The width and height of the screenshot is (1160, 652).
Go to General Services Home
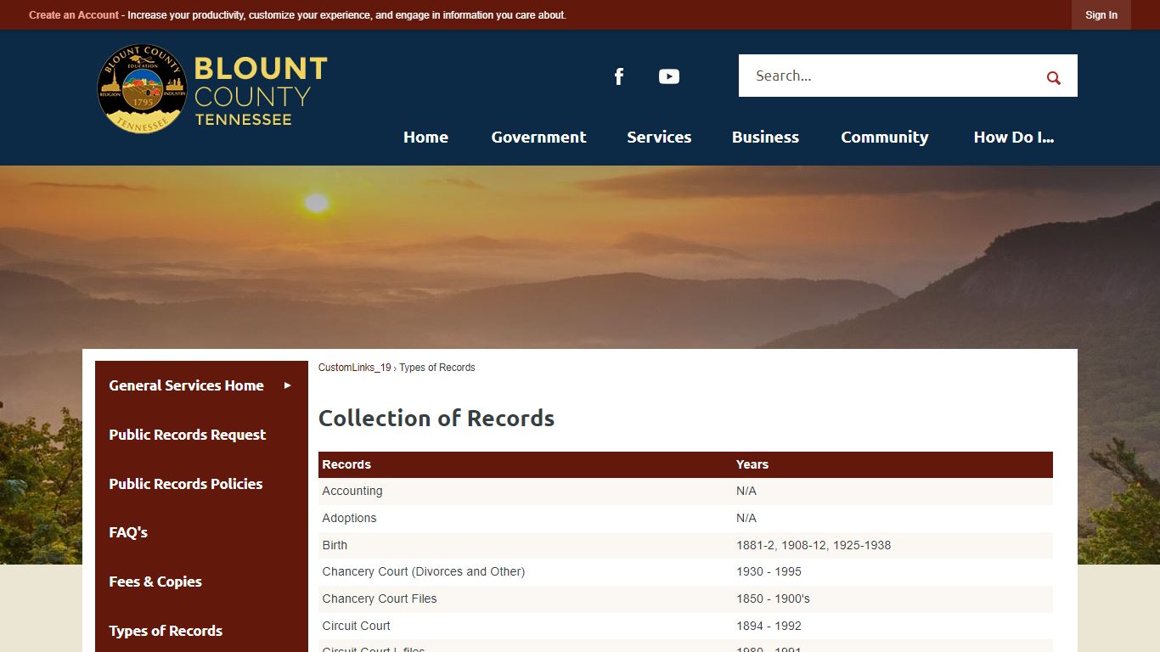coord(186,385)
